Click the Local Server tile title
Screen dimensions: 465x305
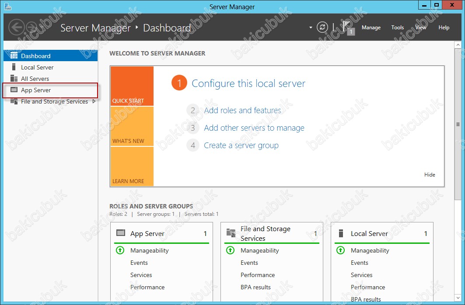369,234
